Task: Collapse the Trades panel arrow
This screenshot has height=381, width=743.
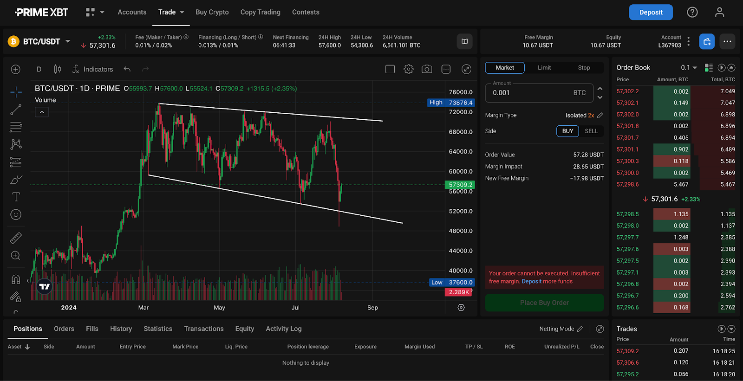Action: 731,329
